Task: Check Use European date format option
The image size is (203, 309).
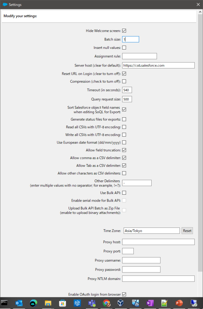Action: click(124, 142)
